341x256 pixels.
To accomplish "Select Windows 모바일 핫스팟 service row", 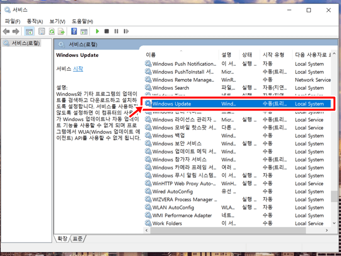I will [238, 128].
